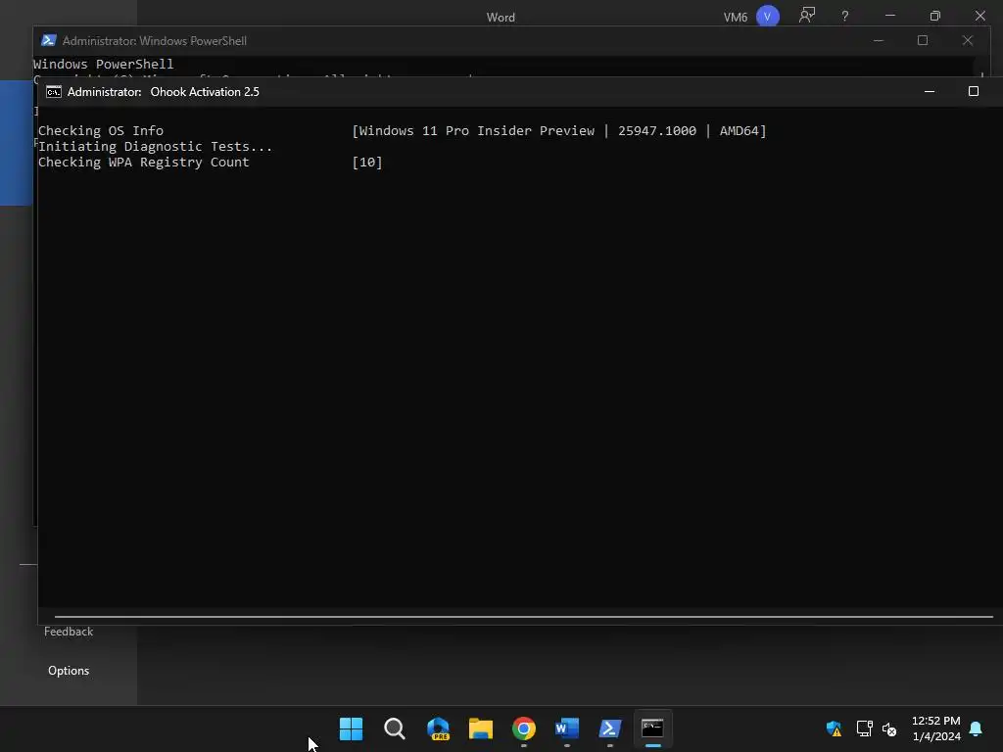Open Windows Security tray icon
The image size is (1003, 752).
point(834,728)
